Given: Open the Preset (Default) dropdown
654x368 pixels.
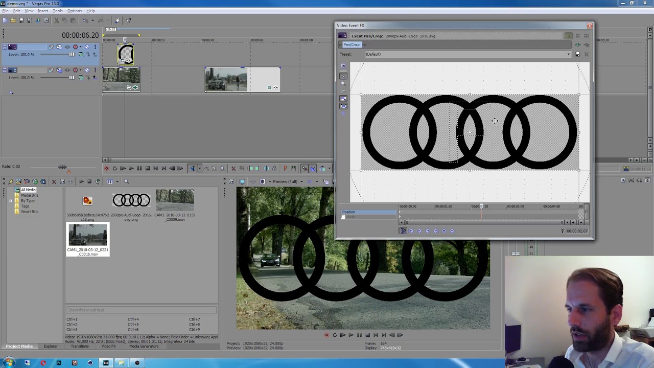Looking at the screenshot, I should 569,54.
